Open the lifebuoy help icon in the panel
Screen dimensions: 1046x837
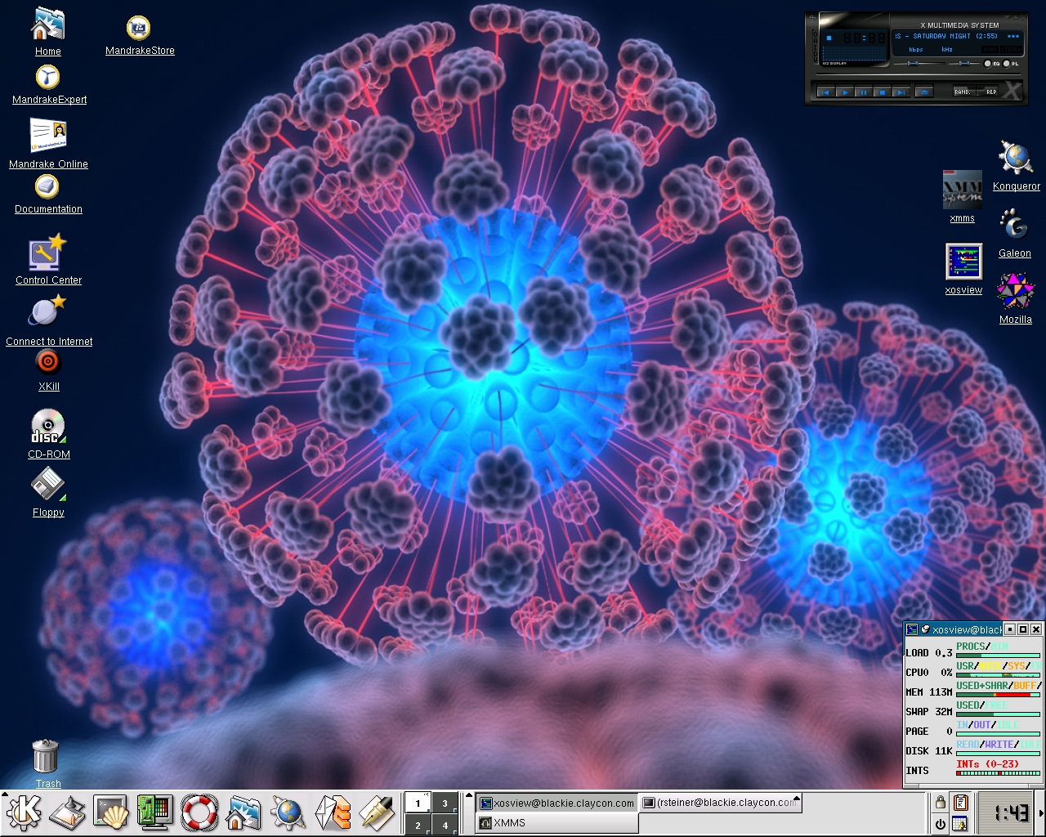click(x=199, y=812)
